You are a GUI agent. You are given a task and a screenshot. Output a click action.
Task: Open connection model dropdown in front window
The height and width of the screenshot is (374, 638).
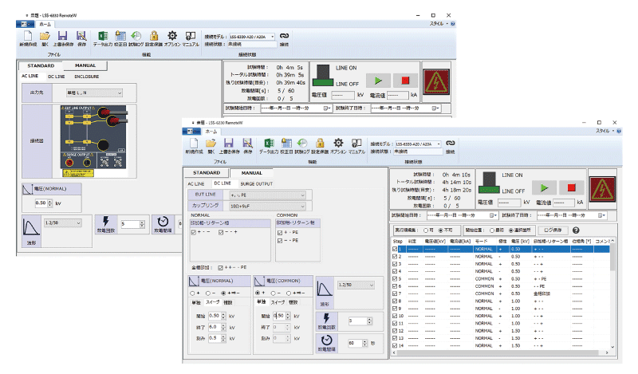418,144
